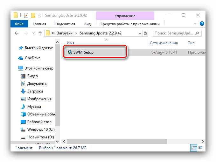Open Help with the question mark icon
Screen dimensions: 216x162
[x=202, y=24]
